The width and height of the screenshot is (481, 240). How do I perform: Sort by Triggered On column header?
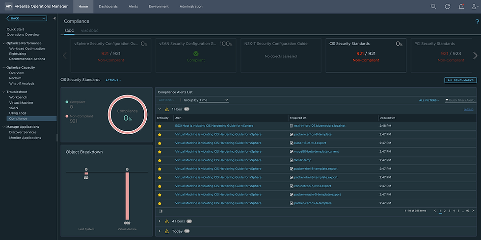[298, 118]
